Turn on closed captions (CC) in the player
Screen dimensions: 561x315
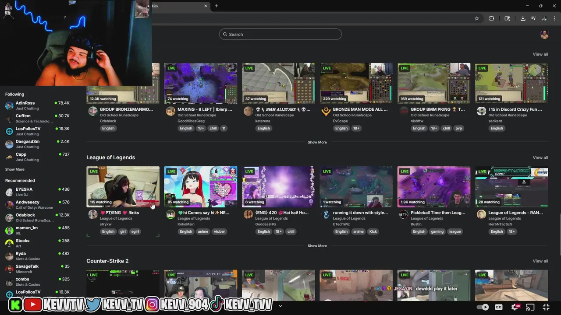pos(499,307)
